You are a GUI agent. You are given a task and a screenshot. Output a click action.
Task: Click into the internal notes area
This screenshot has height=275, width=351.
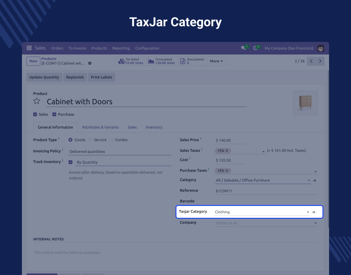pyautogui.click(x=175, y=253)
